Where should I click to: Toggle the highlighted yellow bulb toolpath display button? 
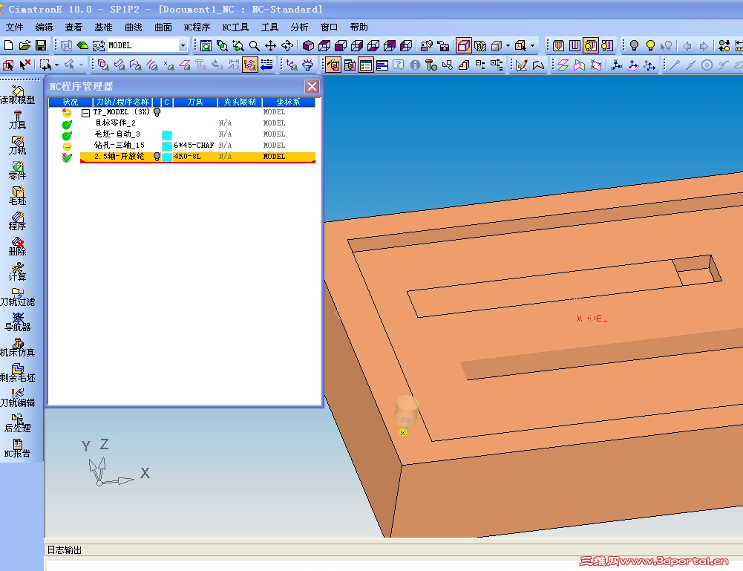pyautogui.click(x=591, y=45)
